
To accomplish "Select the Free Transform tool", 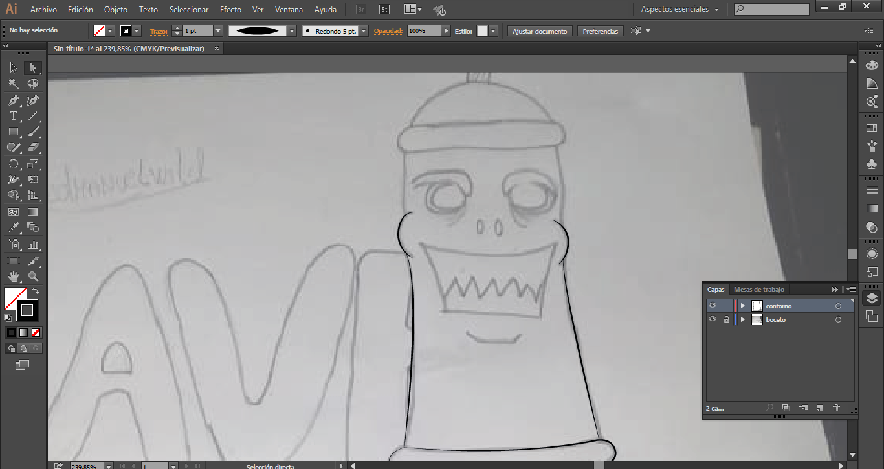I will (x=33, y=179).
